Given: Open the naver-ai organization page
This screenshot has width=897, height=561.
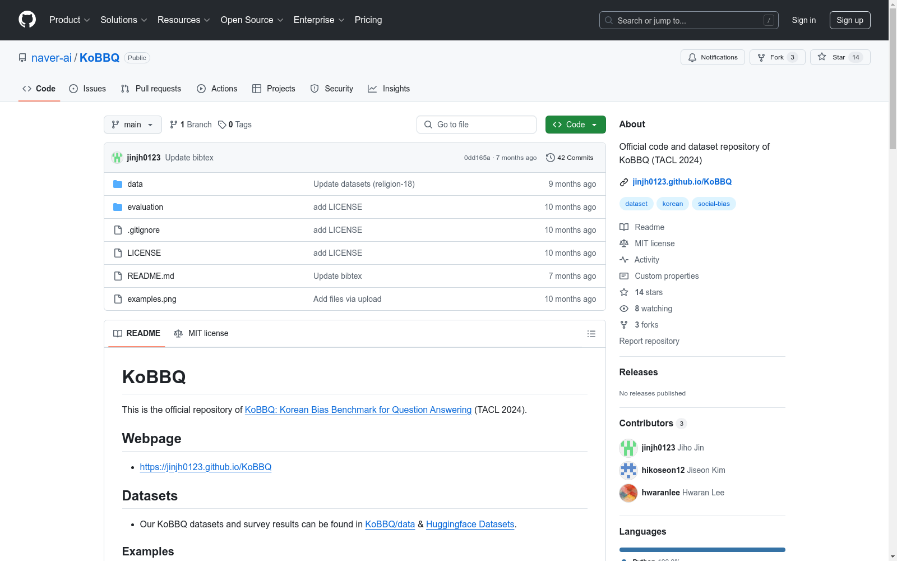Looking at the screenshot, I should tap(52, 58).
